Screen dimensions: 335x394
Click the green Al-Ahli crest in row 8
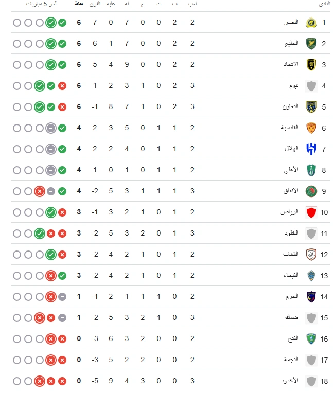pos(311,170)
